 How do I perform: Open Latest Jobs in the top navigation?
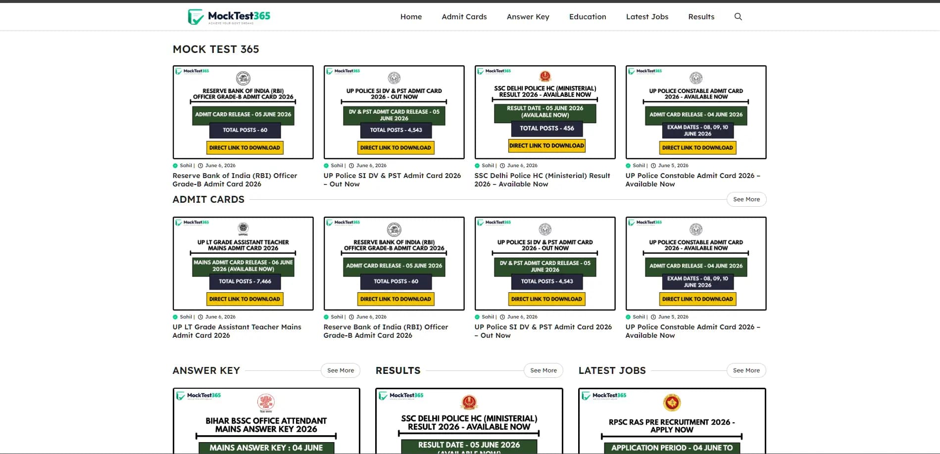coord(647,17)
